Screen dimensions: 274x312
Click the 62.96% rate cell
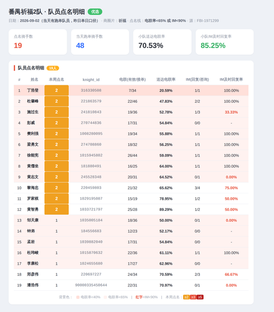point(166,263)
